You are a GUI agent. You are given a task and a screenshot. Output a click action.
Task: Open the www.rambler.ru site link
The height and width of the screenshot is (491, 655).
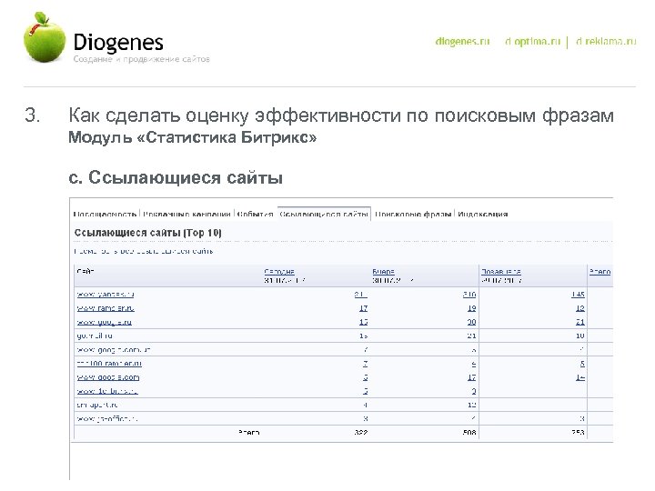[x=106, y=308]
